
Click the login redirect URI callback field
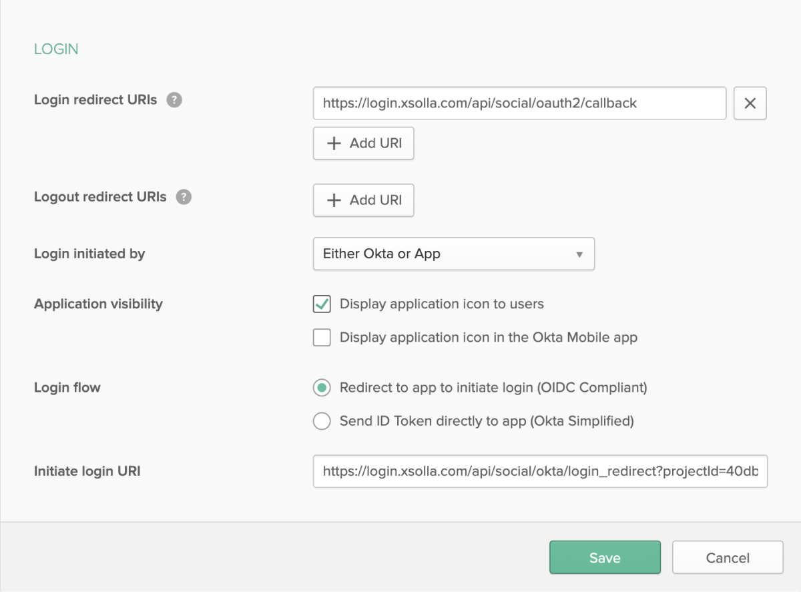tap(519, 103)
